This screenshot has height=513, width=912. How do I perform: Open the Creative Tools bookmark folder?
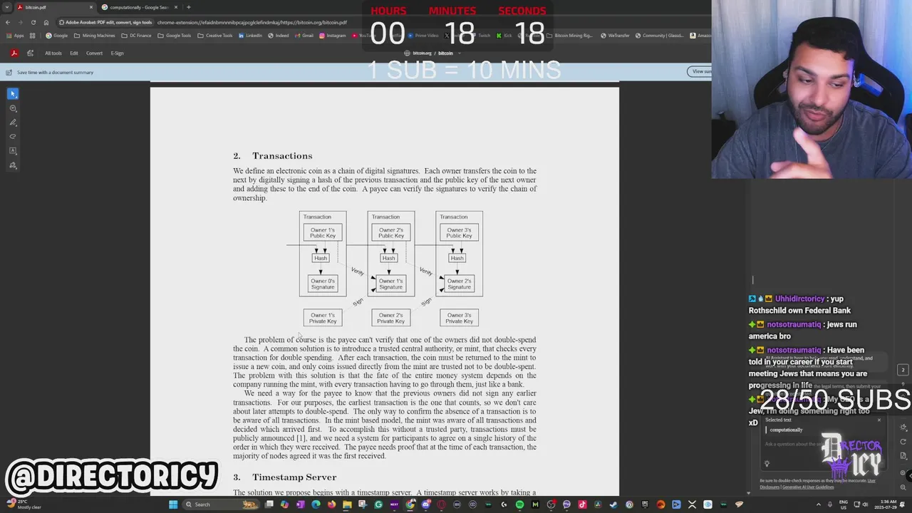click(x=214, y=36)
